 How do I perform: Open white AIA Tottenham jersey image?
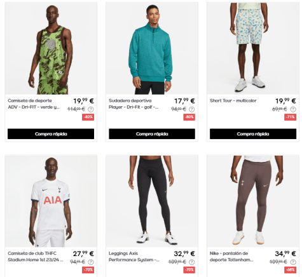[x=51, y=201]
